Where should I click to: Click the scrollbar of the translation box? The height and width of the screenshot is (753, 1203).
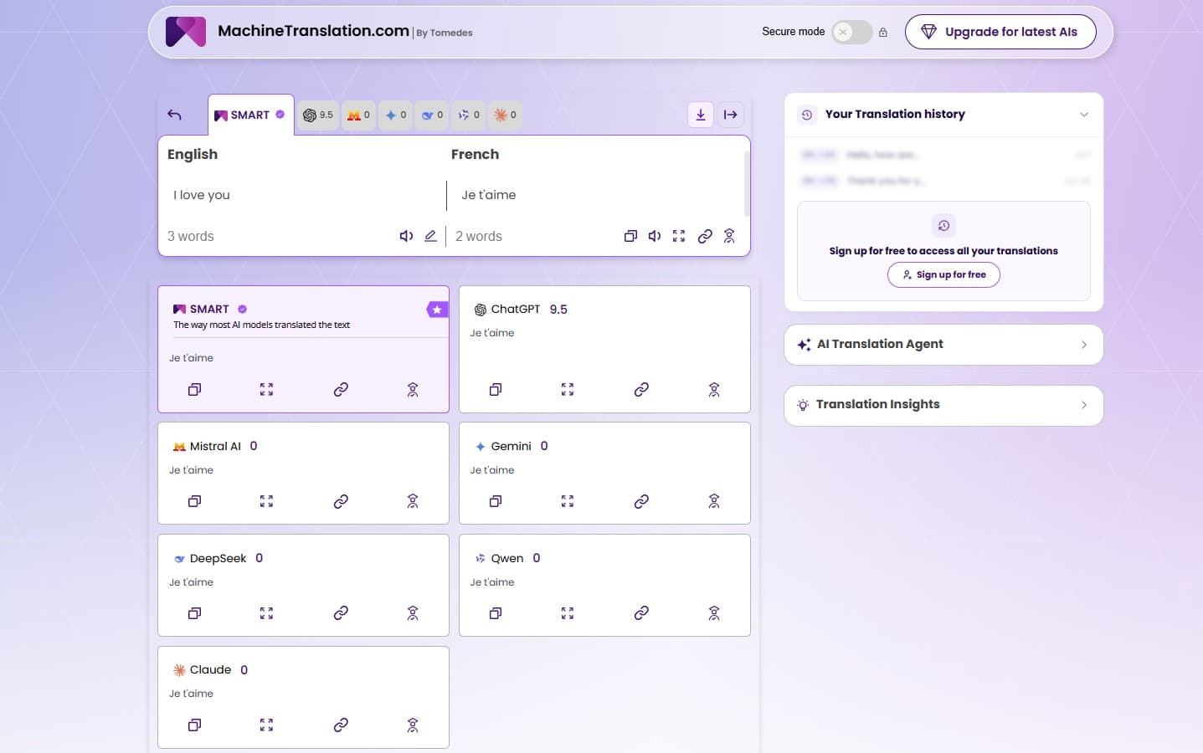[746, 184]
